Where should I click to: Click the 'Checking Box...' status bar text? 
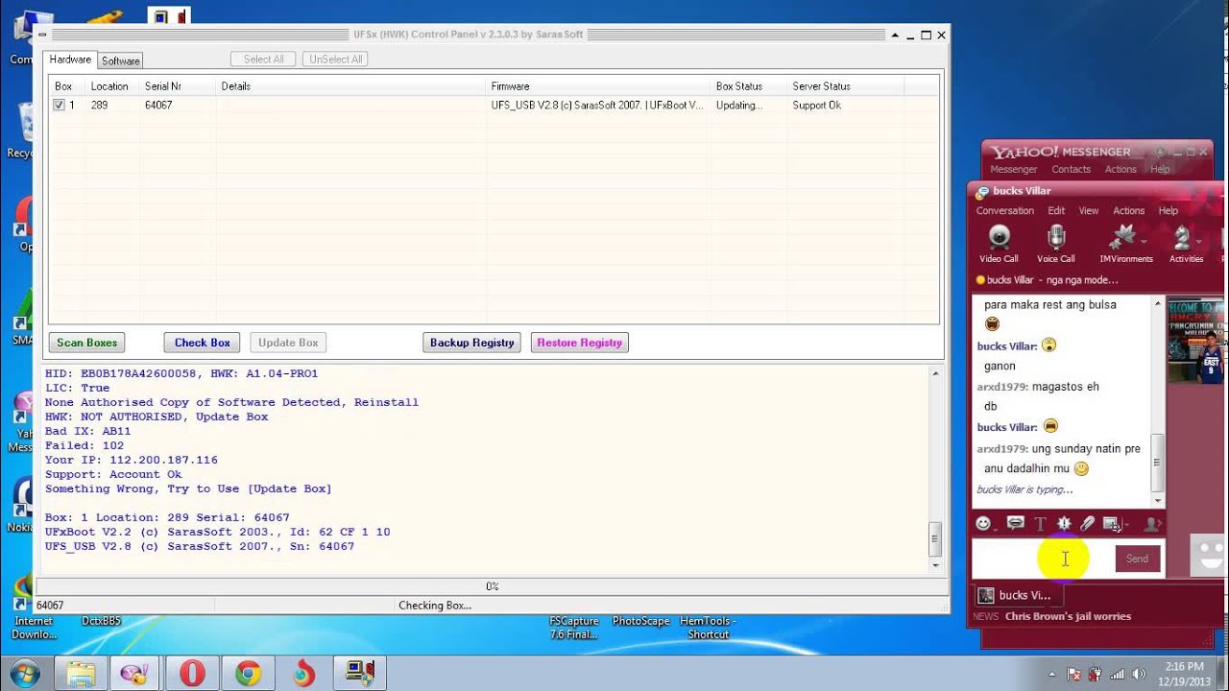click(435, 606)
